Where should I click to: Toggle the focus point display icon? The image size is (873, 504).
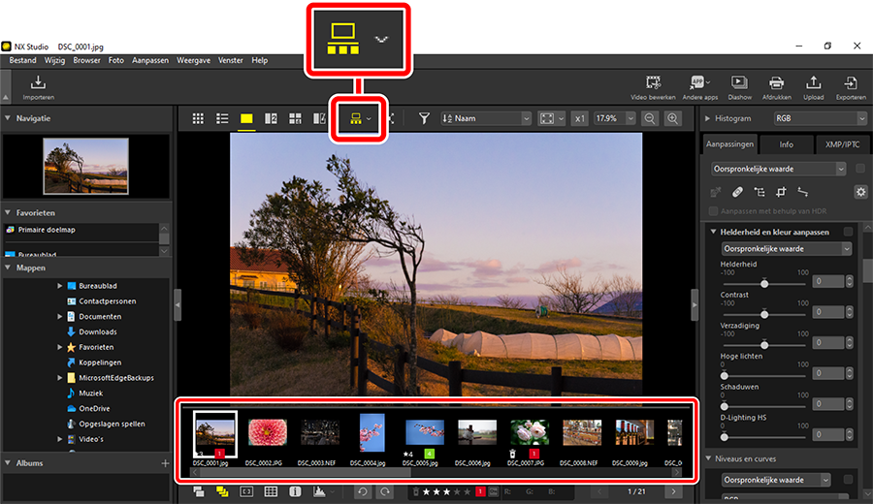click(246, 491)
